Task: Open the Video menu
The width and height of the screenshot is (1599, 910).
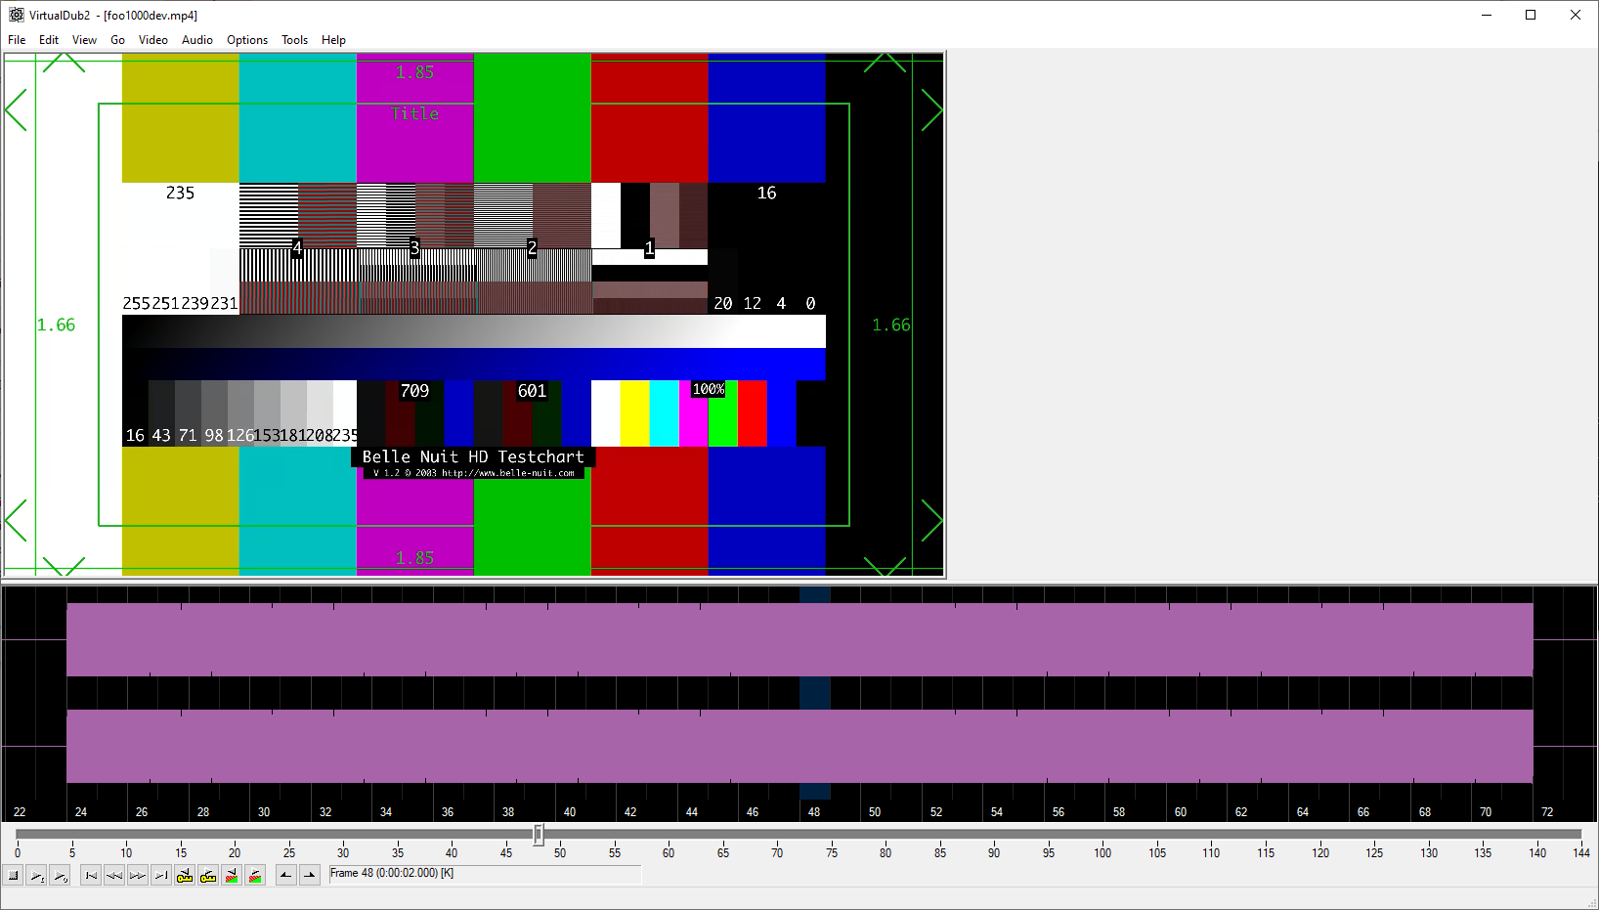Action: click(x=152, y=40)
